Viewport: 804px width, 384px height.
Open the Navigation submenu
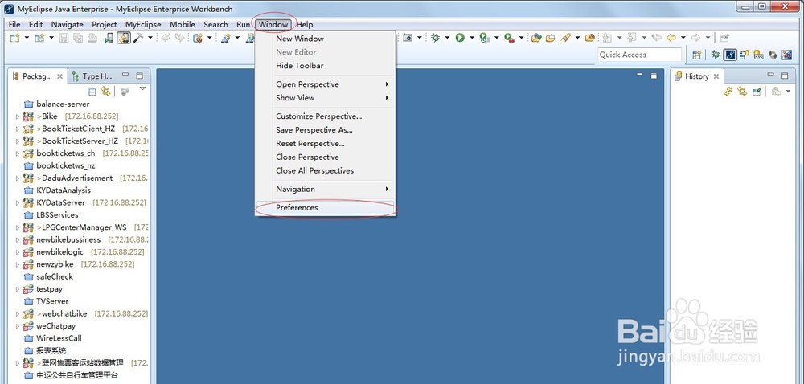pyautogui.click(x=325, y=189)
